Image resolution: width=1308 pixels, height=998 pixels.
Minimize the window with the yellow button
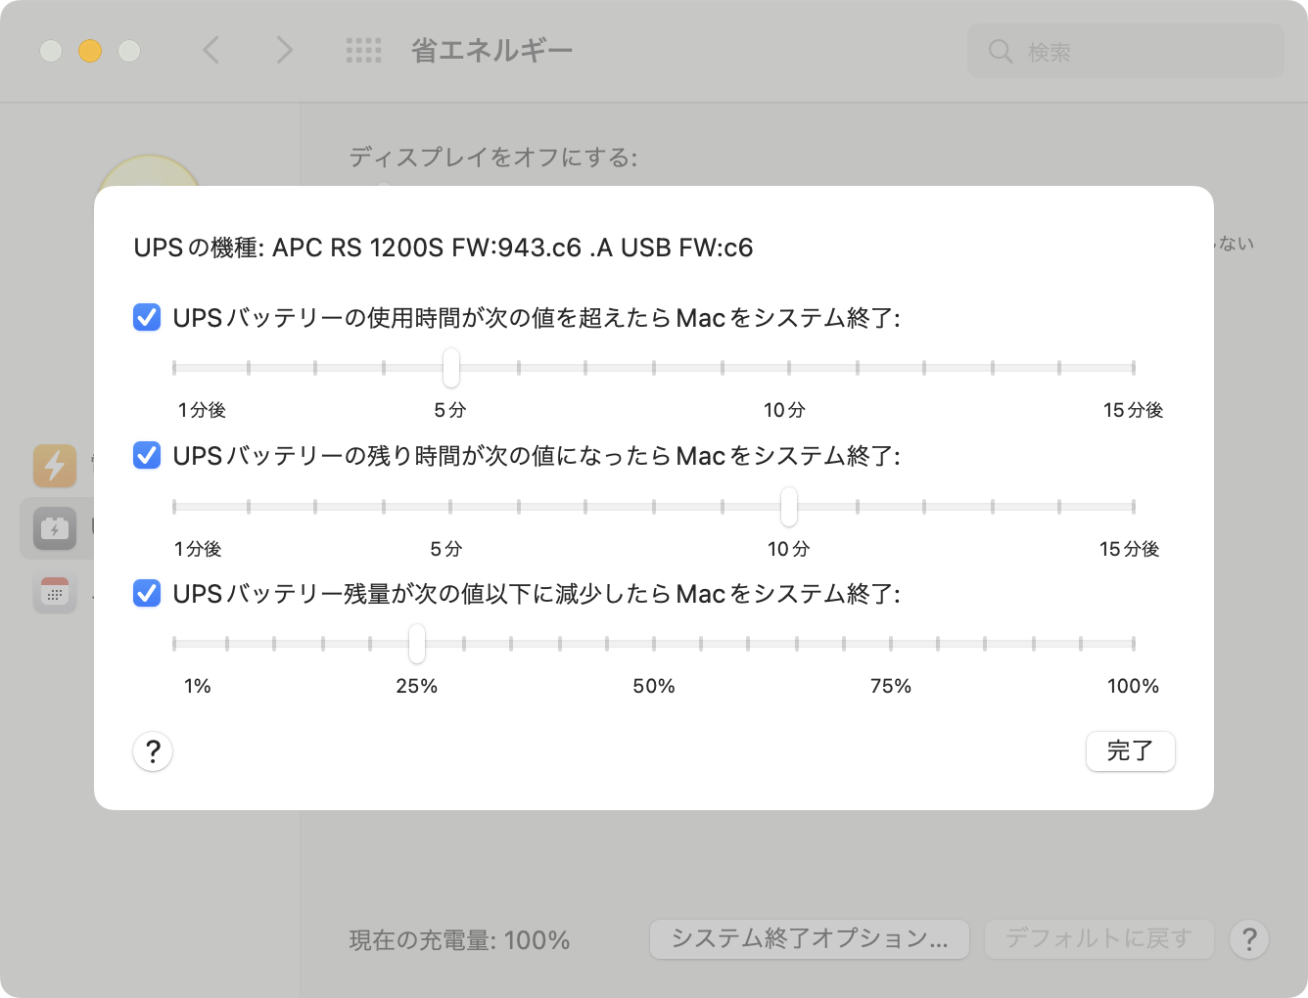pos(90,51)
